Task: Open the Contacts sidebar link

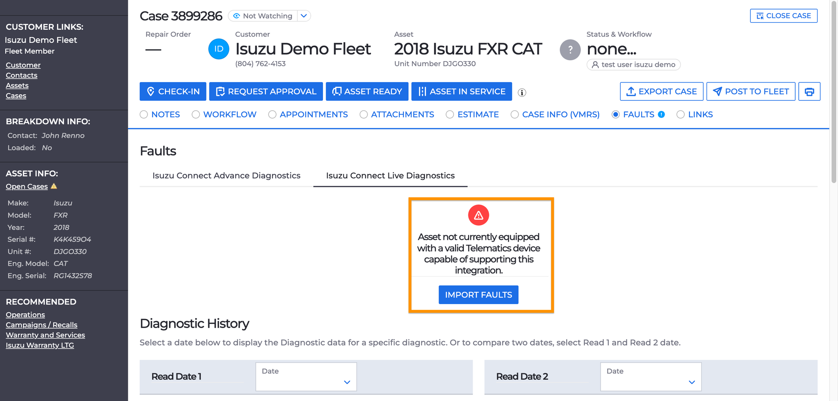Action: click(x=21, y=75)
